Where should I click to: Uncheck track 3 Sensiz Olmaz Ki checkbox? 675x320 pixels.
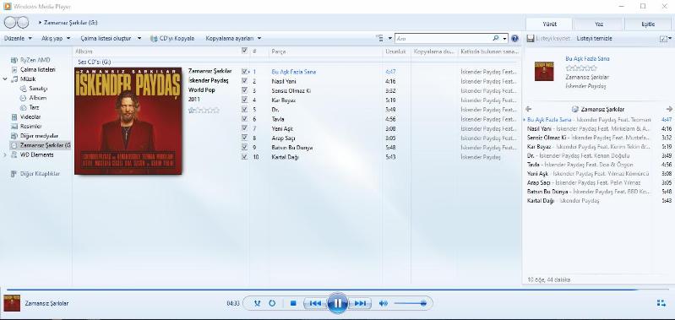pos(244,90)
